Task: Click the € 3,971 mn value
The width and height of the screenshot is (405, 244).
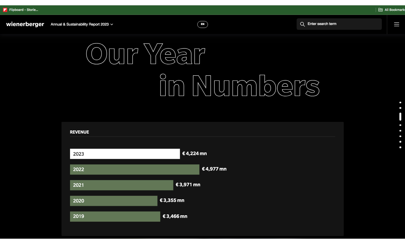Action: 188,185
